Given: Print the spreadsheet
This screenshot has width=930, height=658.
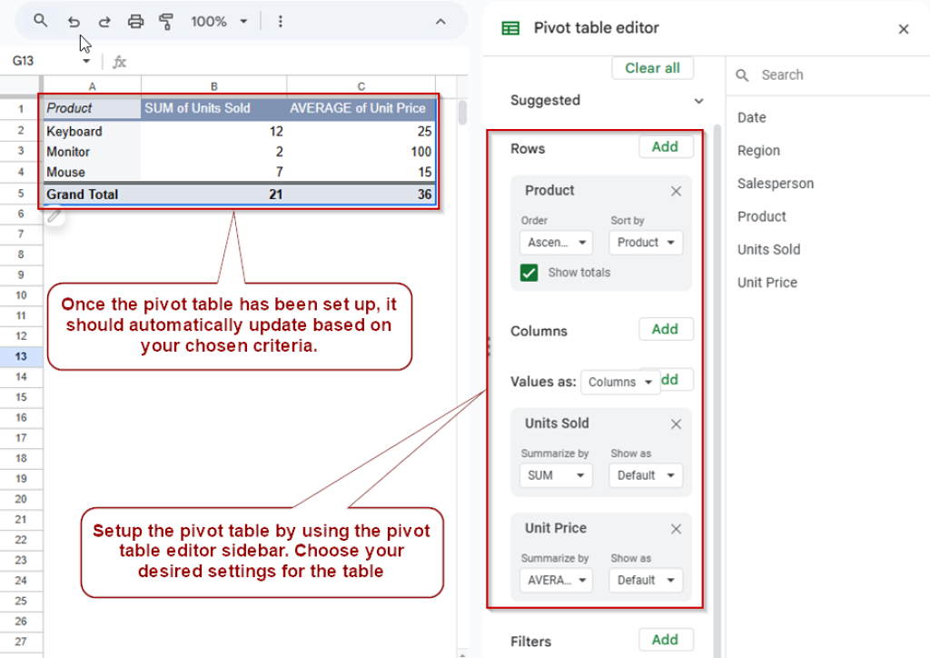Looking at the screenshot, I should tap(135, 21).
